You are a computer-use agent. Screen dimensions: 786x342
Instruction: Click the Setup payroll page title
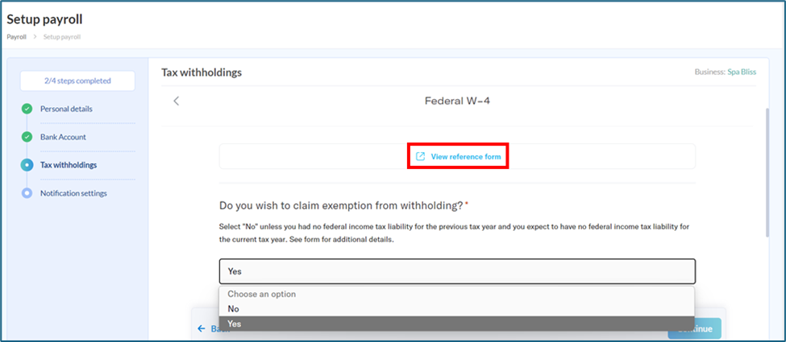tap(44, 19)
